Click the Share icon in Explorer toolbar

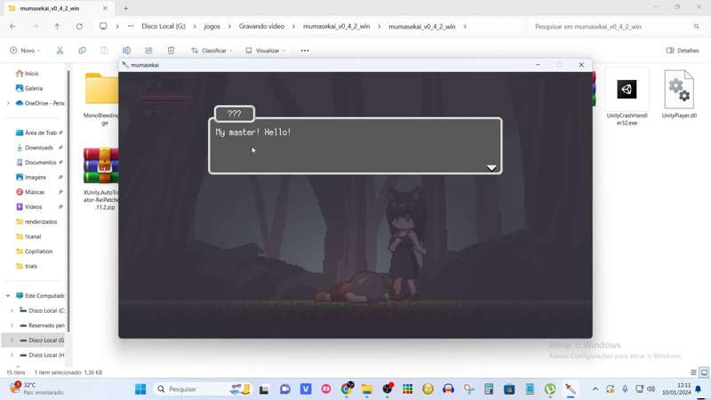[148, 51]
